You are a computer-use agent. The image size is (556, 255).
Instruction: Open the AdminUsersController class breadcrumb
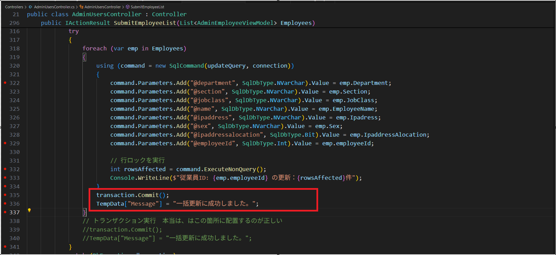pyautogui.click(x=103, y=7)
